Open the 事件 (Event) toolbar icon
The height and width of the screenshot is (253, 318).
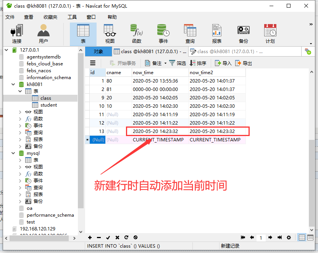(x=163, y=34)
